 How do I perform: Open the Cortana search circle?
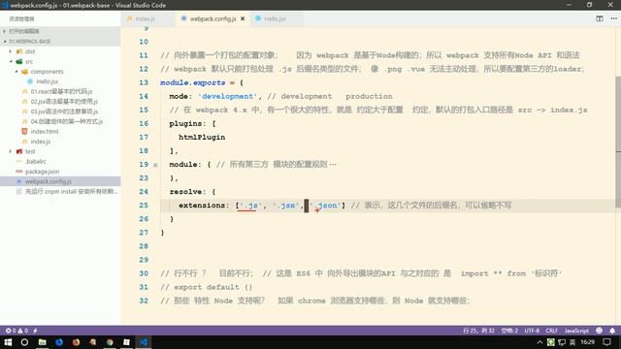(24, 342)
